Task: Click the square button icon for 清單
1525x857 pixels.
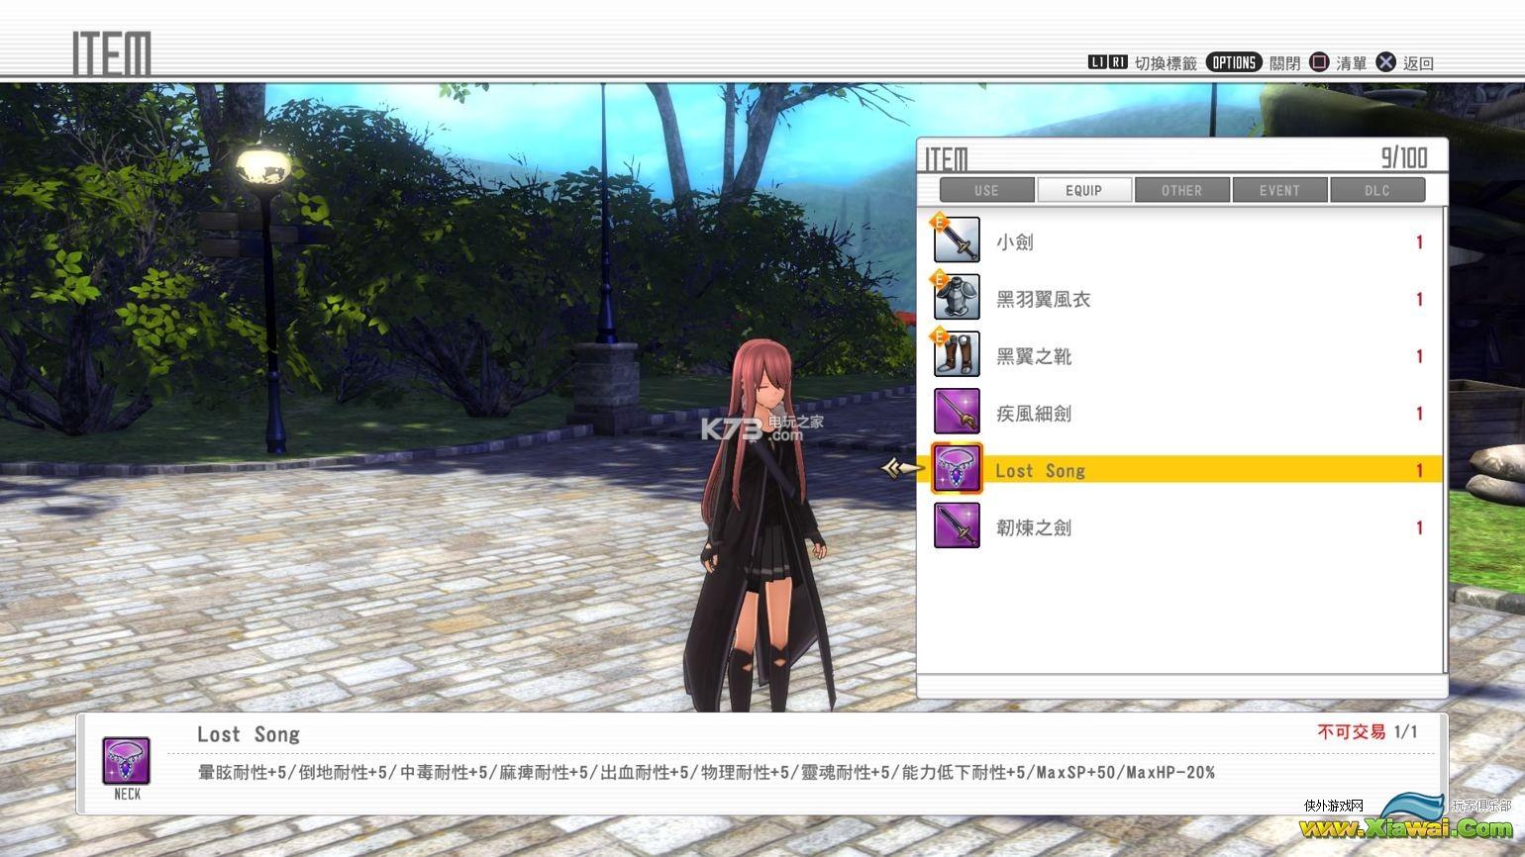Action: point(1319,62)
